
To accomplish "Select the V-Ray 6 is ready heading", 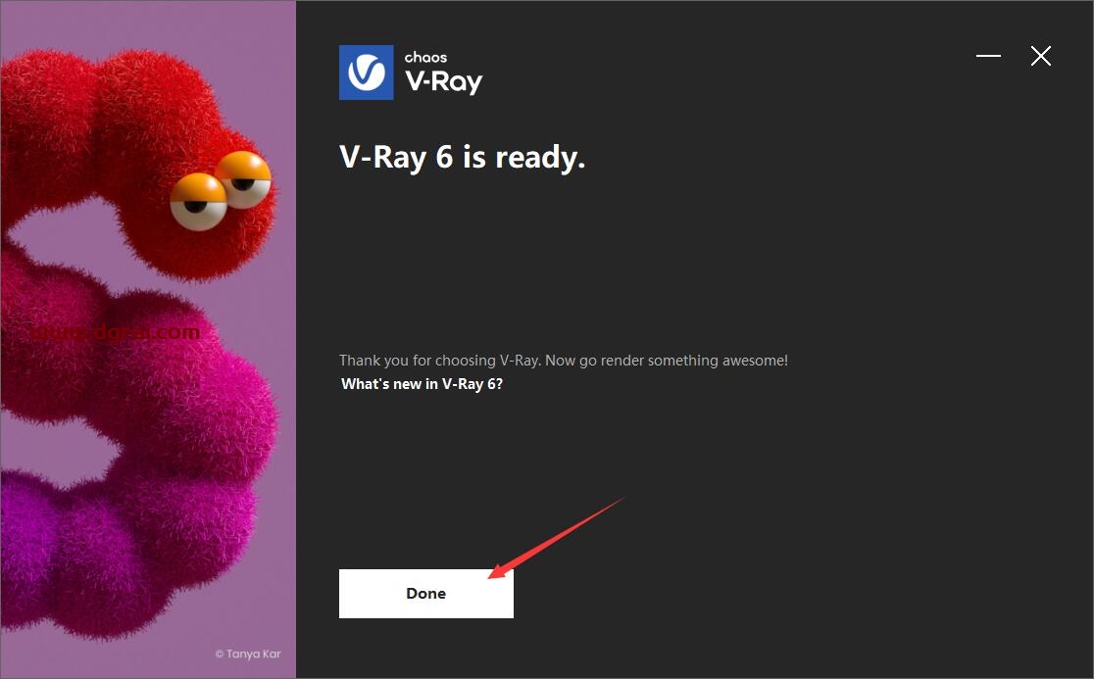I will (x=462, y=158).
